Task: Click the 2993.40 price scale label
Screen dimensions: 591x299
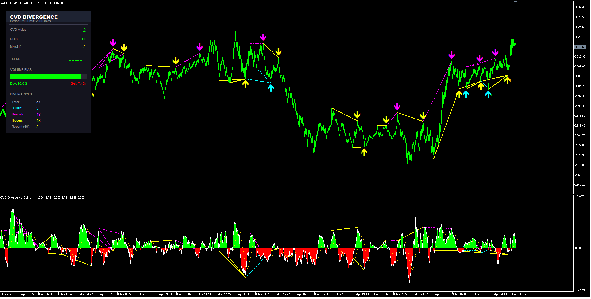Action: click(x=581, y=106)
